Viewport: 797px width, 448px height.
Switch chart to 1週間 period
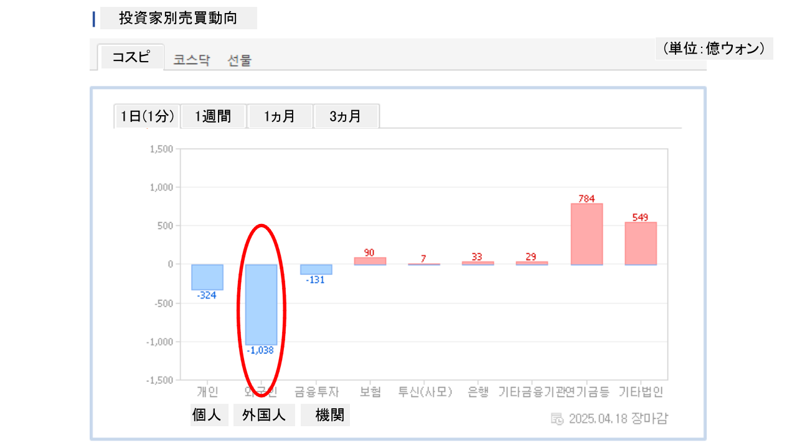213,116
